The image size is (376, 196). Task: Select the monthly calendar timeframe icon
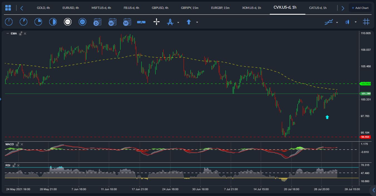pos(127,22)
